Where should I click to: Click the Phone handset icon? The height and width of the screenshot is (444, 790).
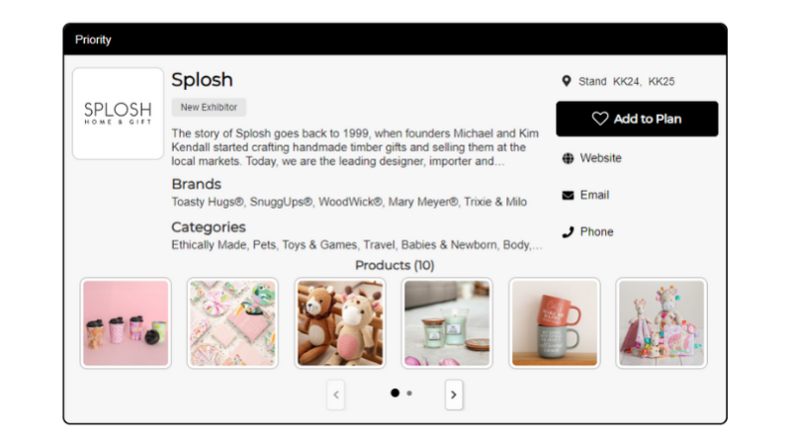click(568, 231)
